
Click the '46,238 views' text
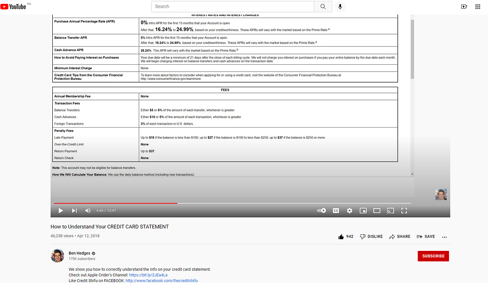tap(62, 236)
